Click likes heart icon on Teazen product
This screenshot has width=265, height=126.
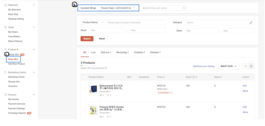pyautogui.click(x=108, y=117)
